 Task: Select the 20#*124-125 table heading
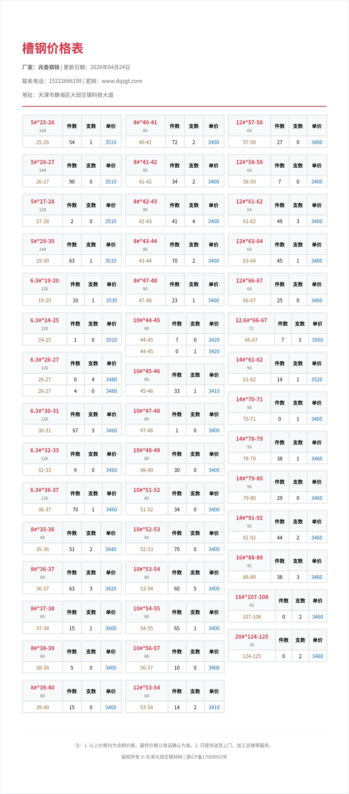coord(251,637)
